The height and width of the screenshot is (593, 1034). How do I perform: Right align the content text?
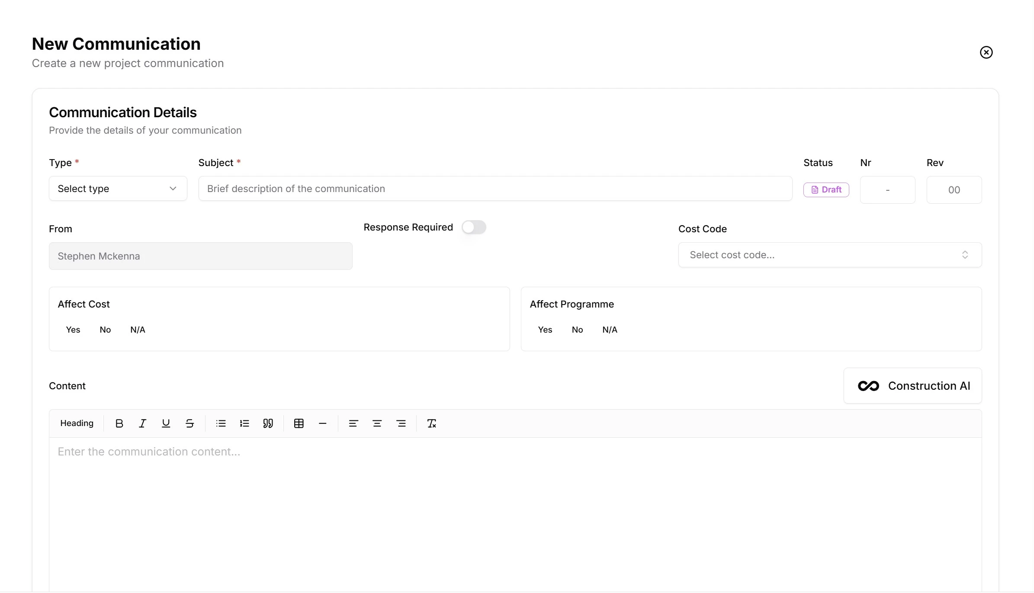point(401,423)
